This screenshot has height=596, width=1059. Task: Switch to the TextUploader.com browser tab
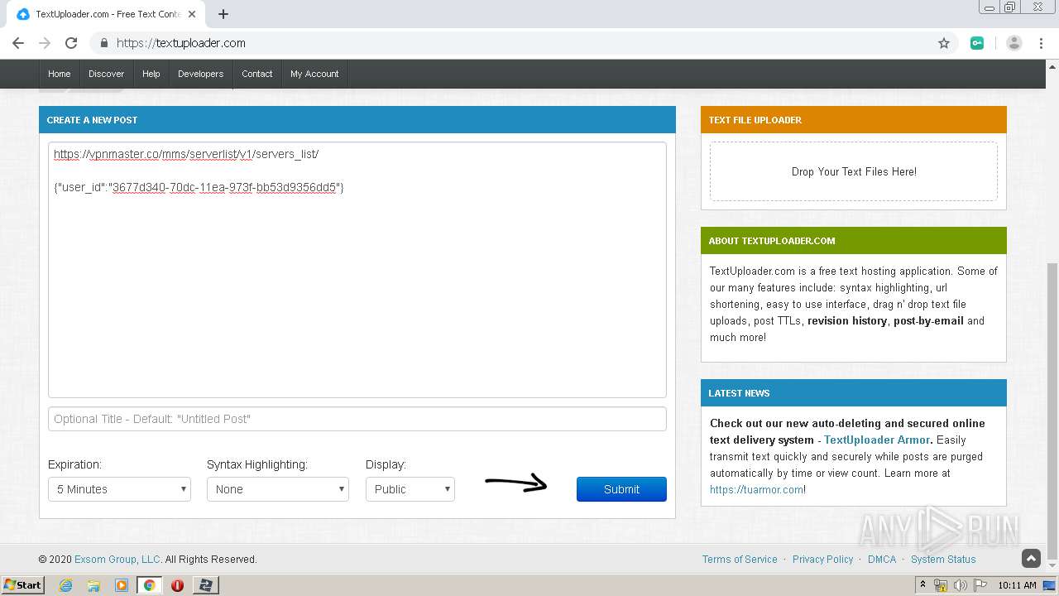[105, 14]
